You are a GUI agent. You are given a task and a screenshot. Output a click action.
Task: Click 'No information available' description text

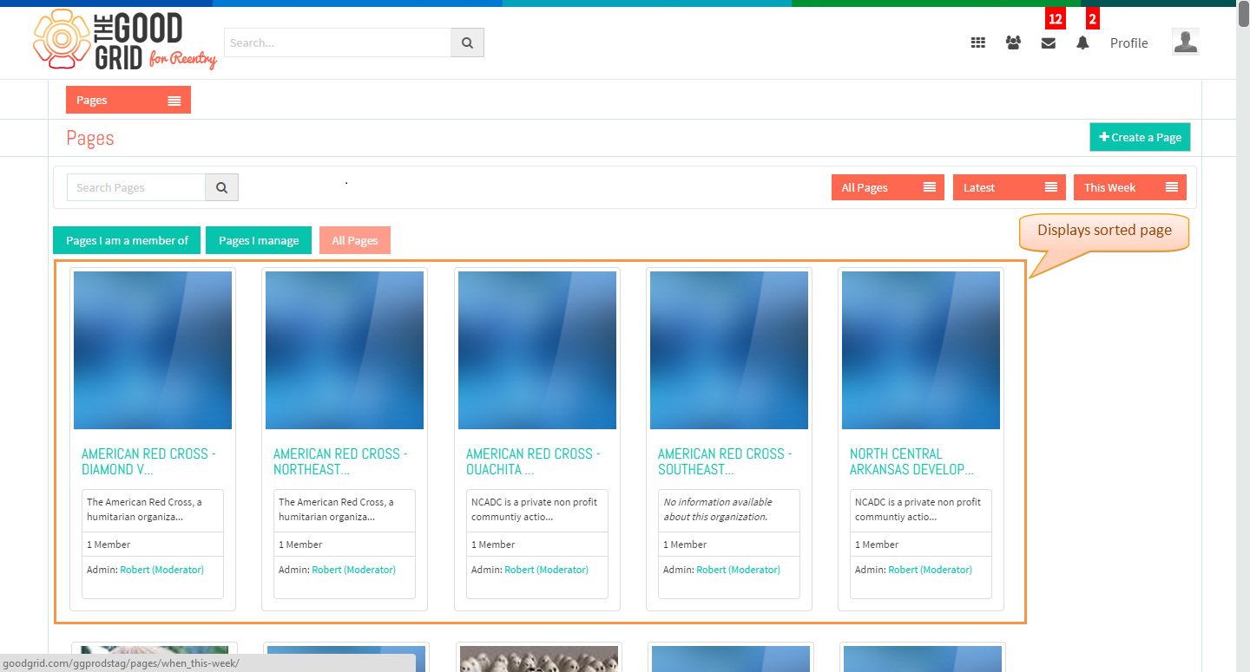point(717,509)
